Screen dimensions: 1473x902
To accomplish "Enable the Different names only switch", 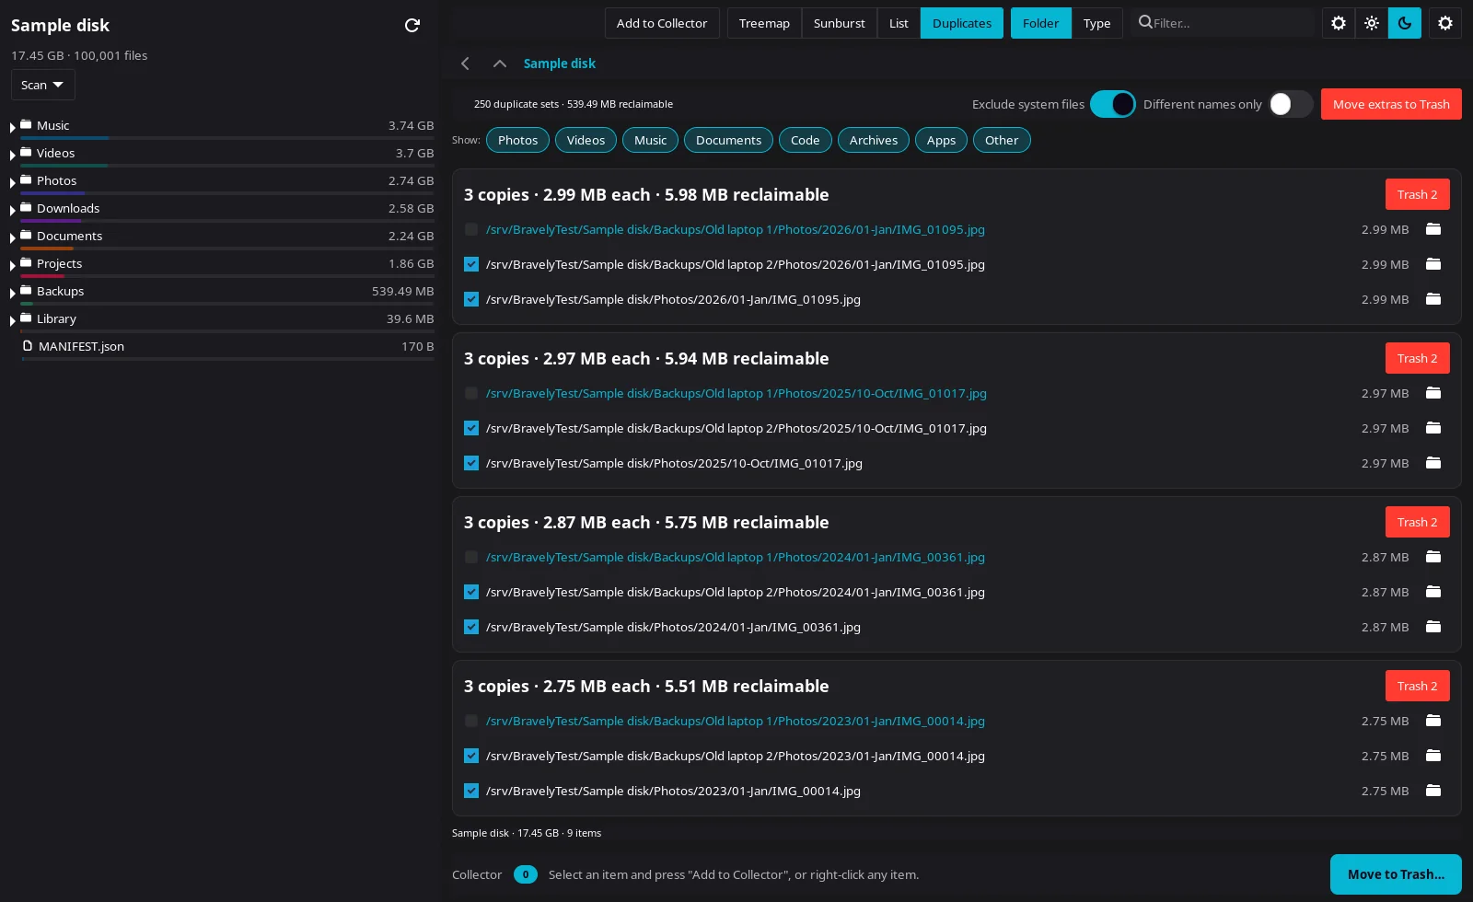I will point(1291,104).
